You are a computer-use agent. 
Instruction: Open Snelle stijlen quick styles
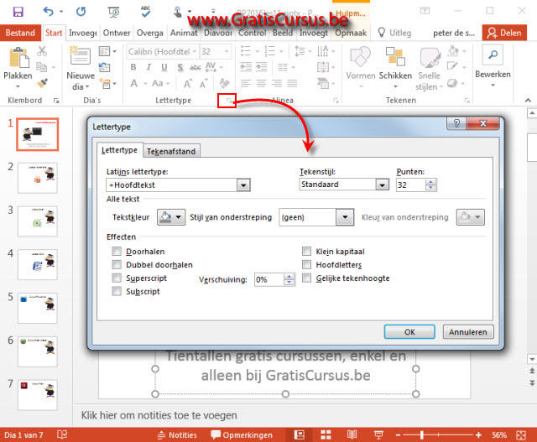coord(429,69)
